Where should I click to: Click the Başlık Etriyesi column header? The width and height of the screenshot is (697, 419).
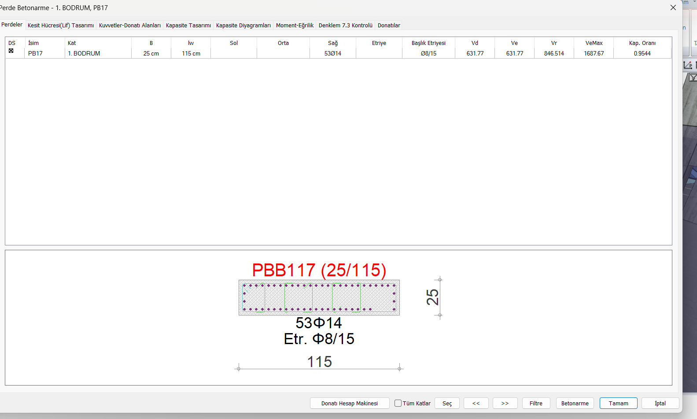tap(428, 43)
